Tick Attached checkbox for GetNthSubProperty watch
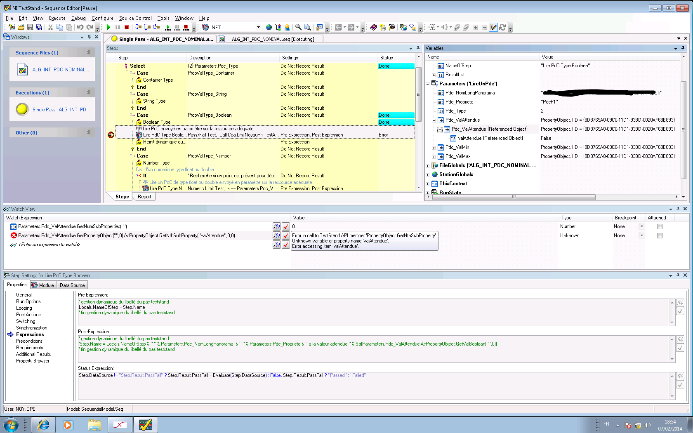This screenshot has height=433, width=693. click(x=660, y=235)
